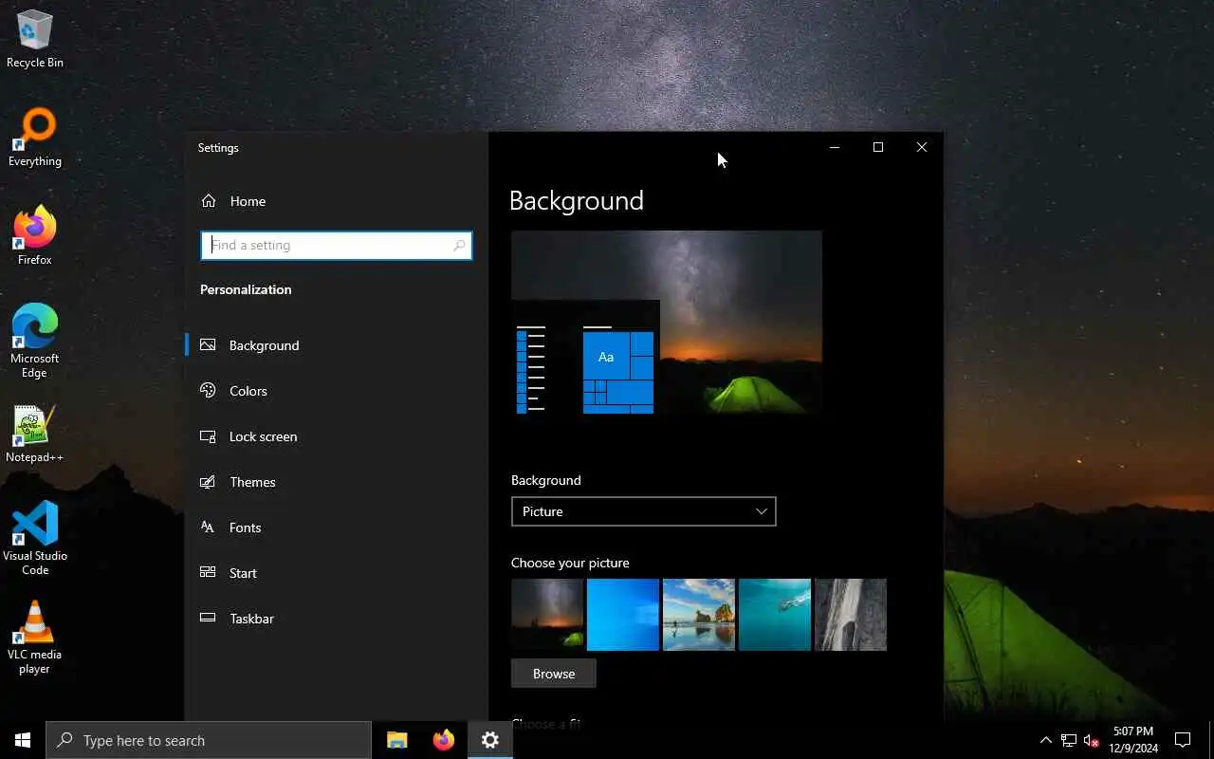Open the Recycle Bin desktop icon
Image resolution: width=1214 pixels, height=759 pixels.
[35, 40]
